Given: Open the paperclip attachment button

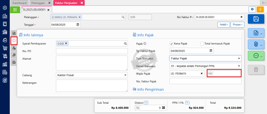Looking at the screenshot, I should click(256, 44).
